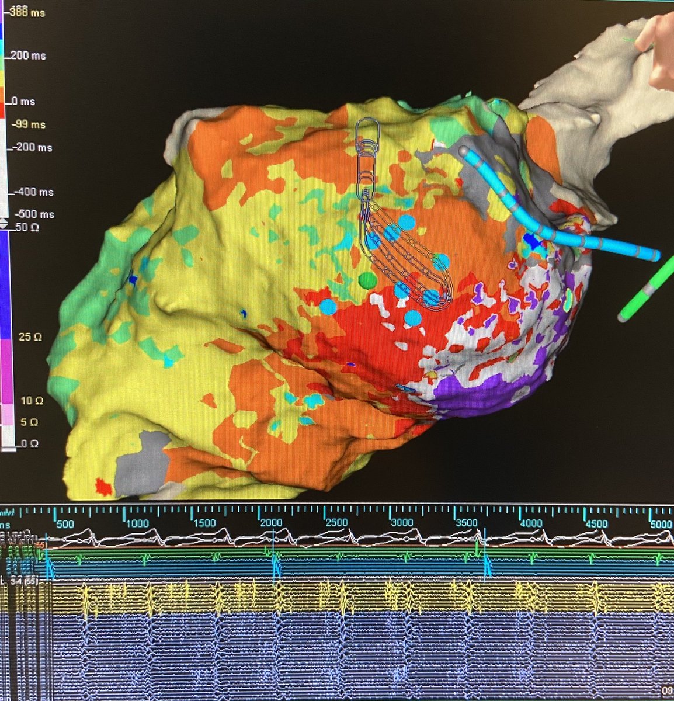Click the 200 ms activation scale label
Viewport: 674px width, 701px height.
pyautogui.click(x=29, y=55)
